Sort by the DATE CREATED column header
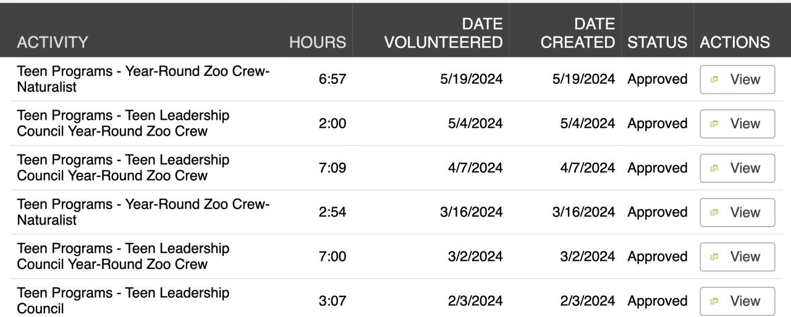This screenshot has width=791, height=317. click(578, 33)
